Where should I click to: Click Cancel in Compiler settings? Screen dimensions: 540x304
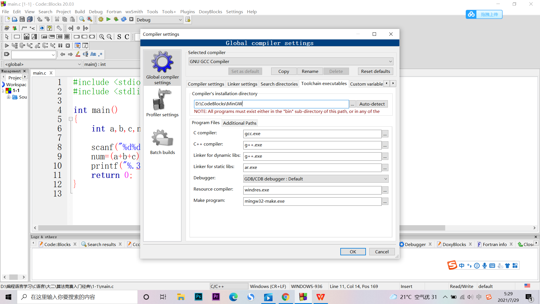point(382,252)
